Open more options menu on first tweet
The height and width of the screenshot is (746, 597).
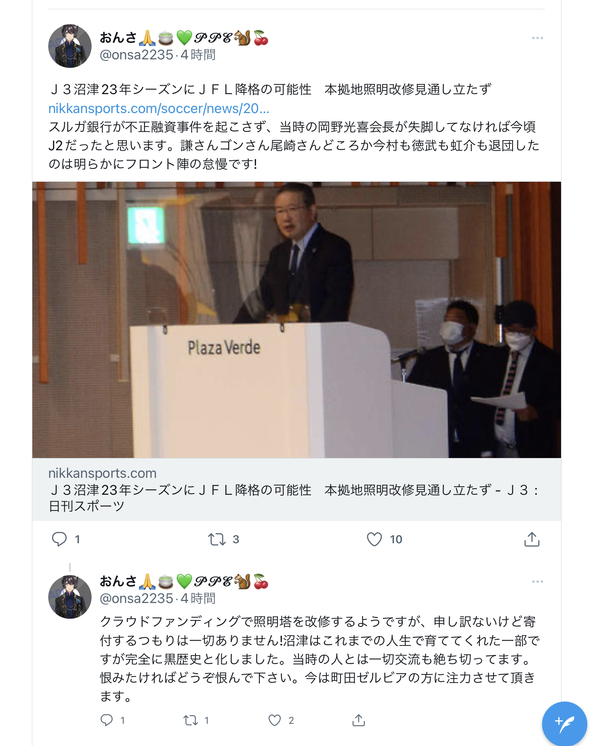[x=537, y=38]
